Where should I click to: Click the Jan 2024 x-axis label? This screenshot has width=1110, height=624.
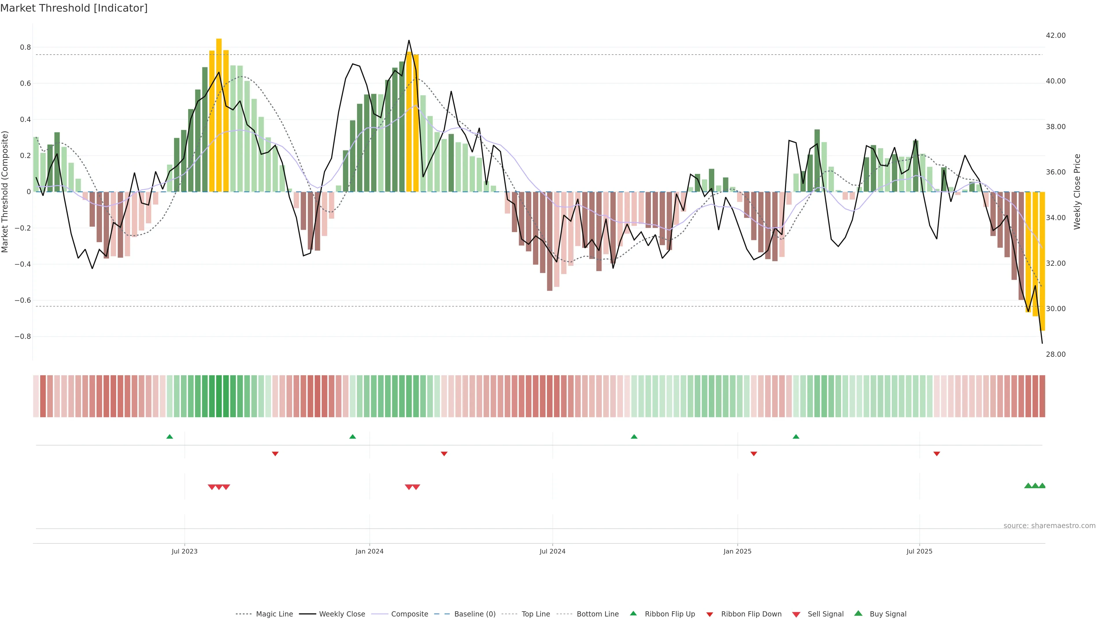pyautogui.click(x=369, y=551)
